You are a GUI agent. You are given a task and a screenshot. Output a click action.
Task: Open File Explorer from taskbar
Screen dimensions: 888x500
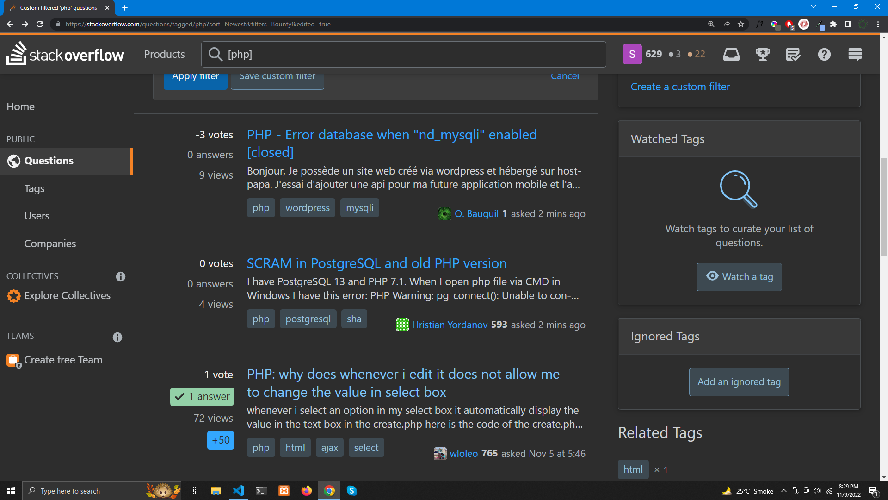click(x=216, y=491)
